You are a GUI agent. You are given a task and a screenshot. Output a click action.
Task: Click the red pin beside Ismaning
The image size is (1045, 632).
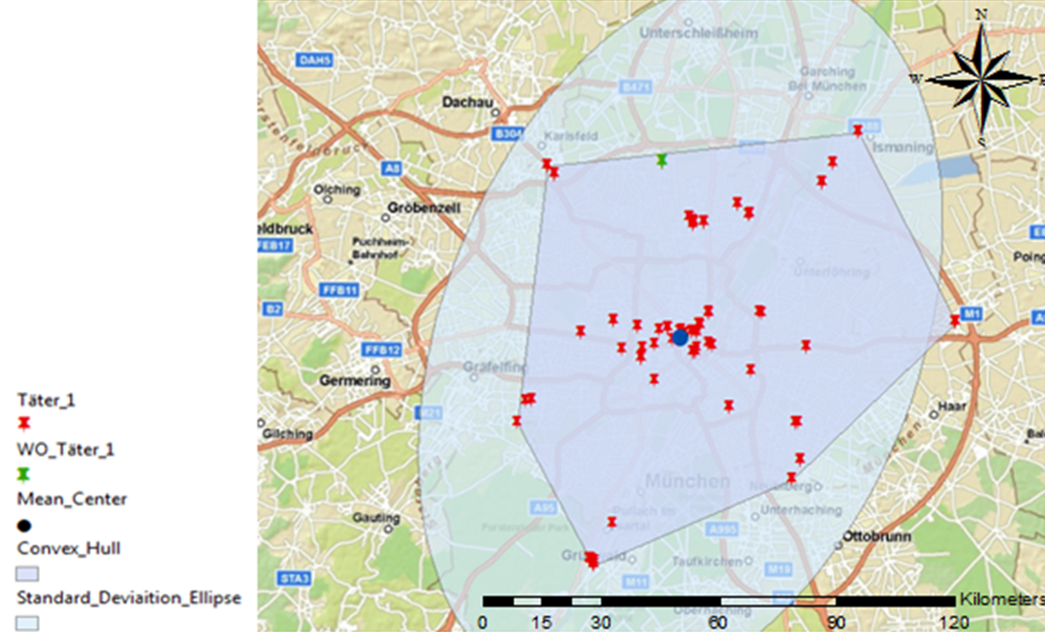tap(858, 130)
